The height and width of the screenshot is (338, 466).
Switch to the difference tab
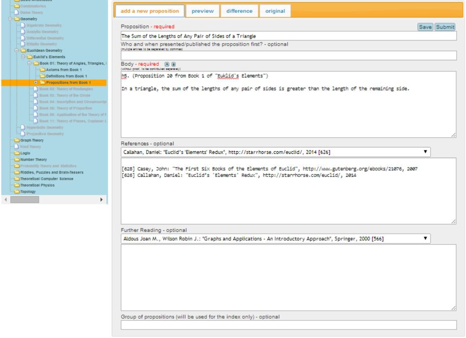239,11
